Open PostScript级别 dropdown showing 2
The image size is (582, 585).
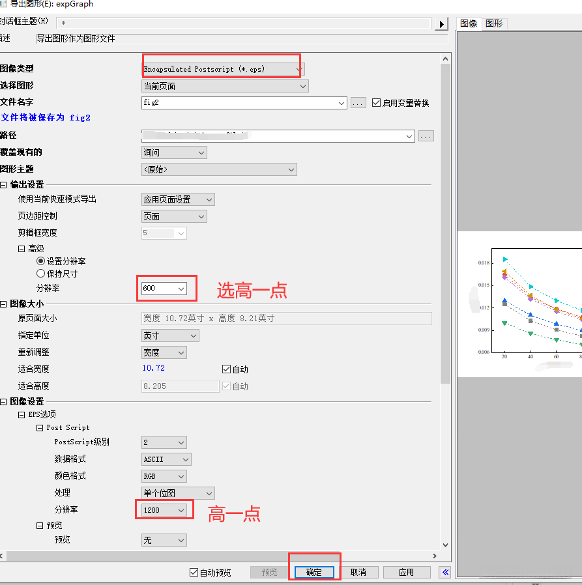tap(164, 442)
